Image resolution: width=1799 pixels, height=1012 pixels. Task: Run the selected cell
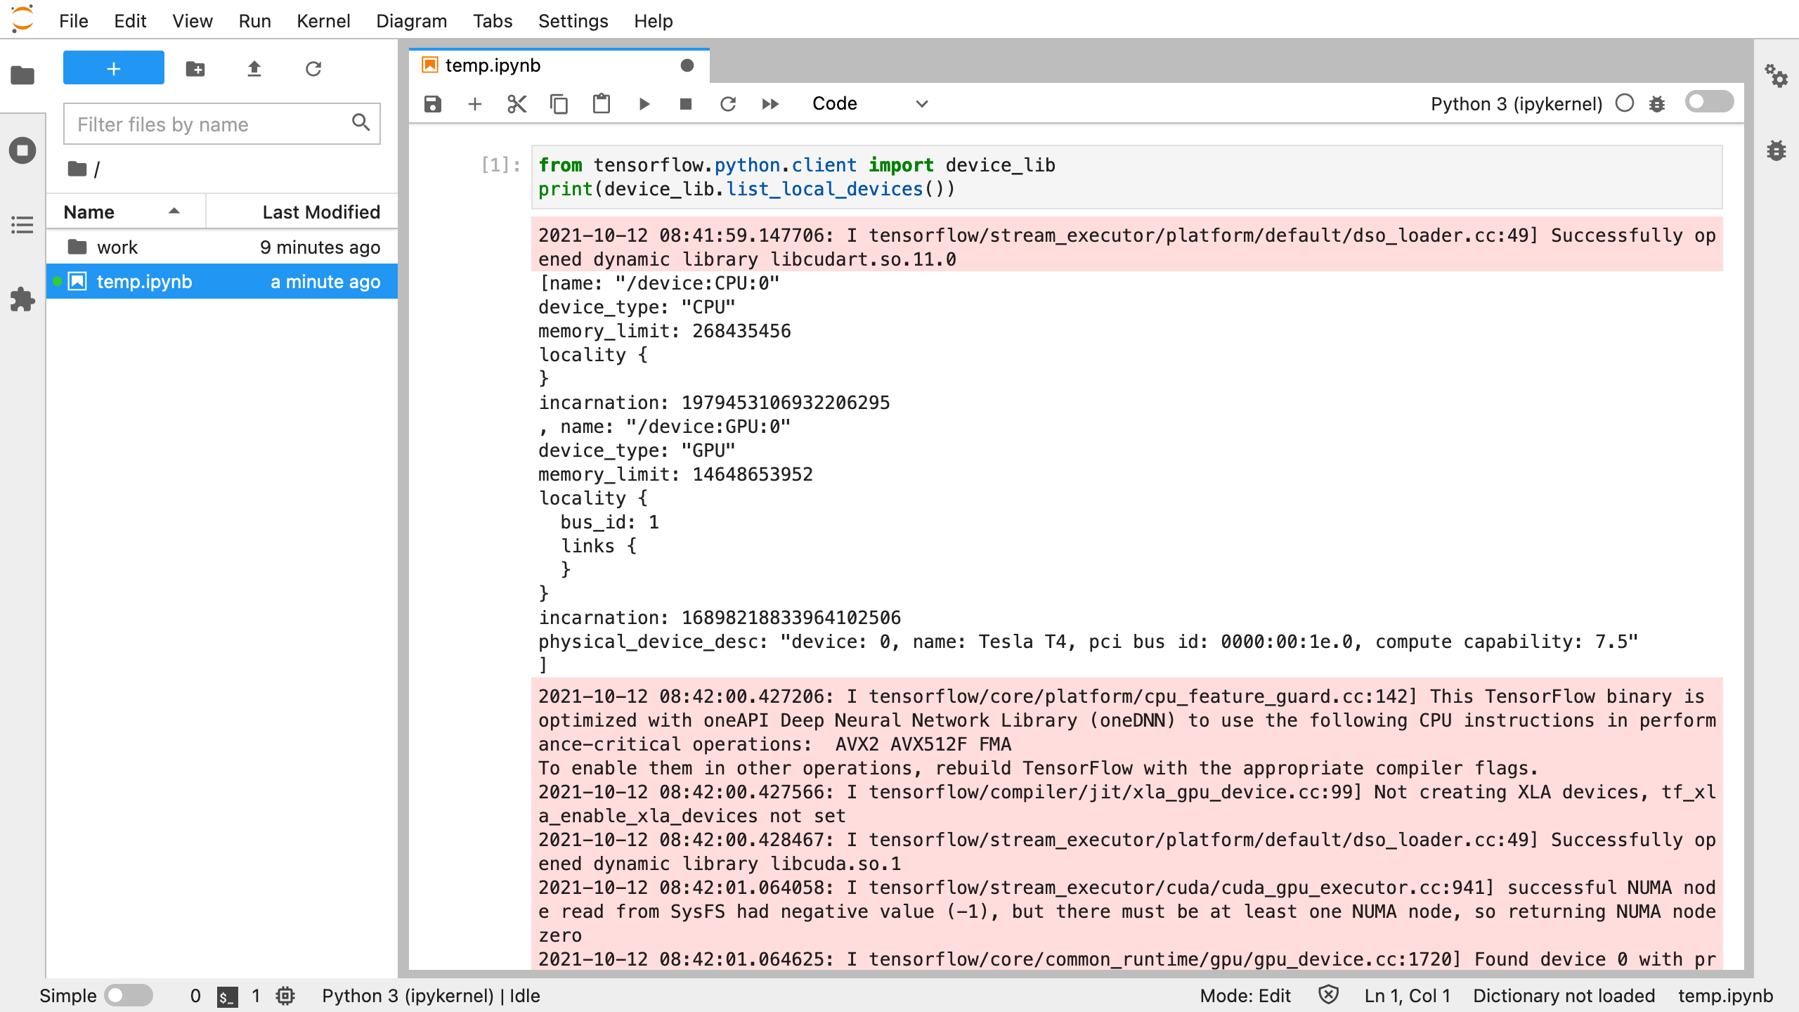pyautogui.click(x=644, y=104)
